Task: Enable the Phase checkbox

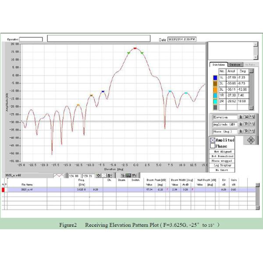Action: coord(213,146)
